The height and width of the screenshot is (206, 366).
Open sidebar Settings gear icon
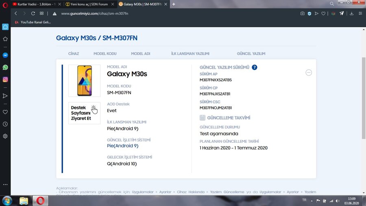[5, 136]
